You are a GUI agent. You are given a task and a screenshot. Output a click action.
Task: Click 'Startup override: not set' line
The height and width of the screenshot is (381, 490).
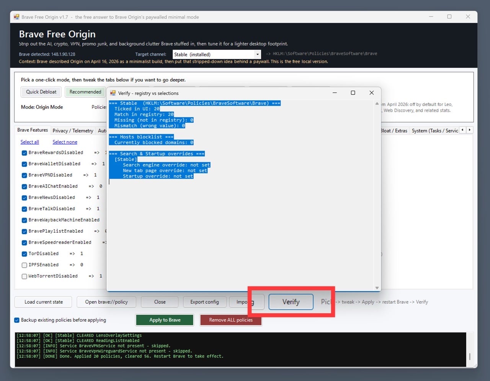(x=158, y=176)
